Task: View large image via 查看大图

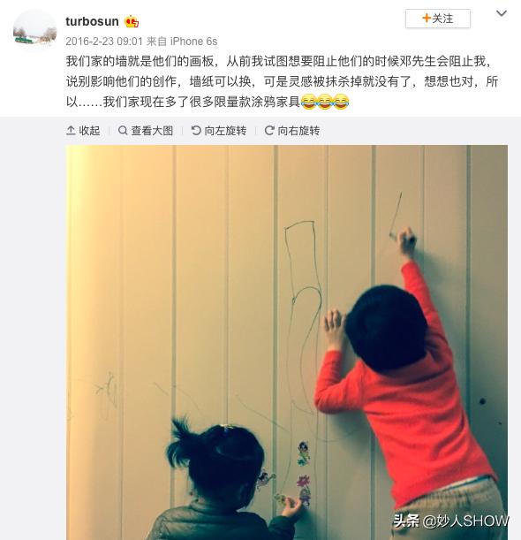Action: pos(146,131)
